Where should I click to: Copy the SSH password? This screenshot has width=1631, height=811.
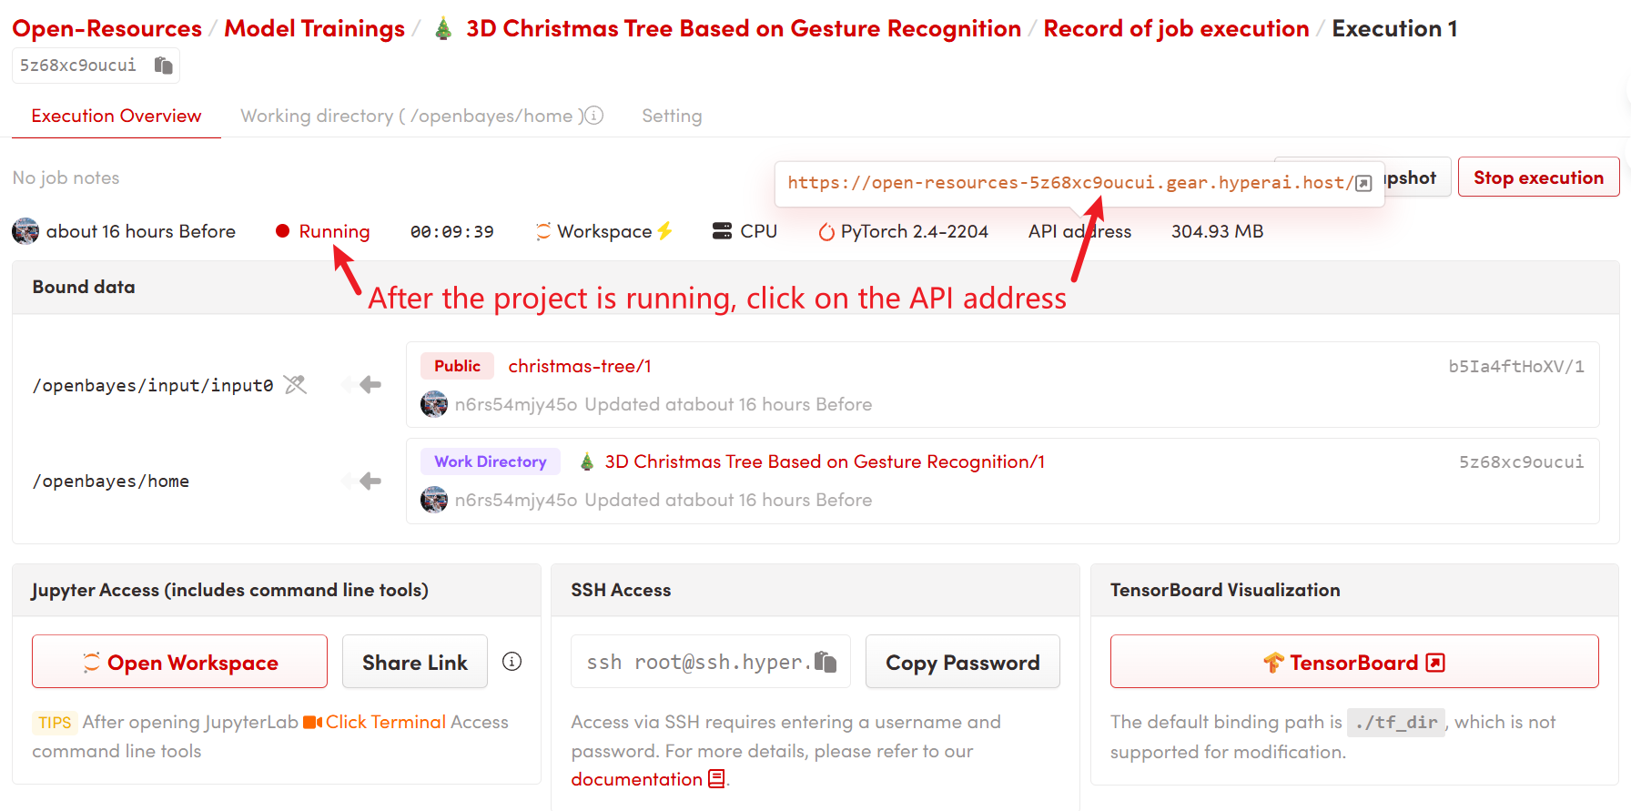[962, 662]
